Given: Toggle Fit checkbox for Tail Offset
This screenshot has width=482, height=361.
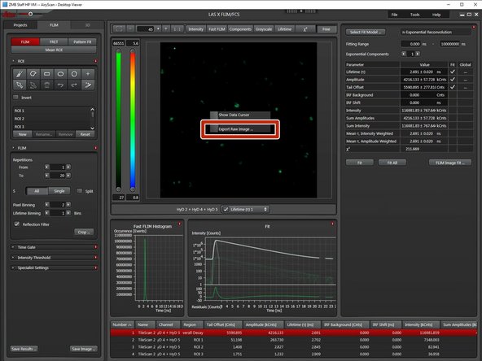Looking at the screenshot, I should point(452,87).
